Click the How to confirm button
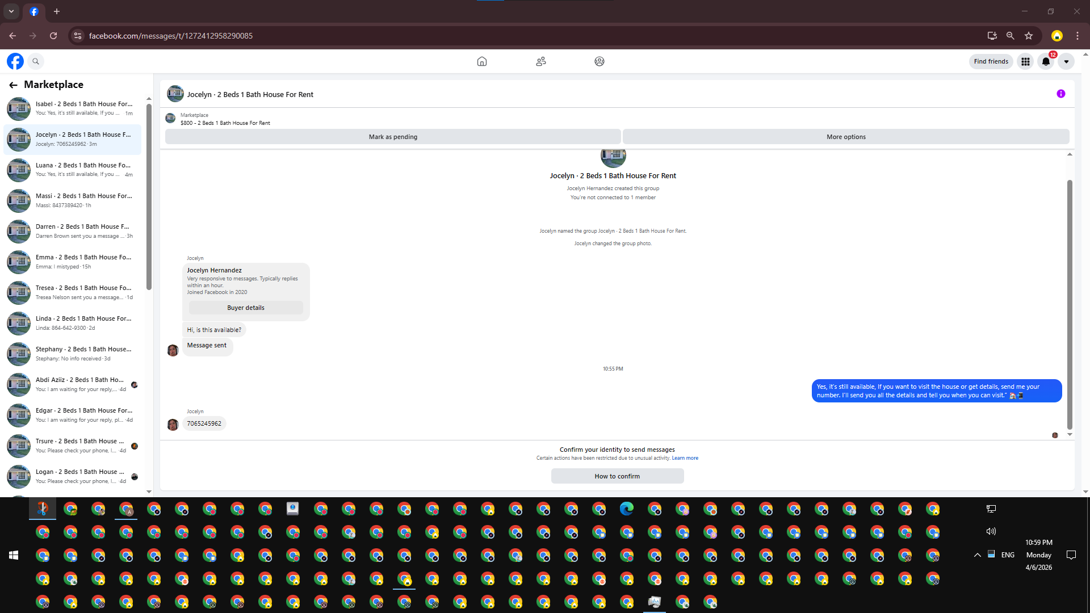 point(617,476)
